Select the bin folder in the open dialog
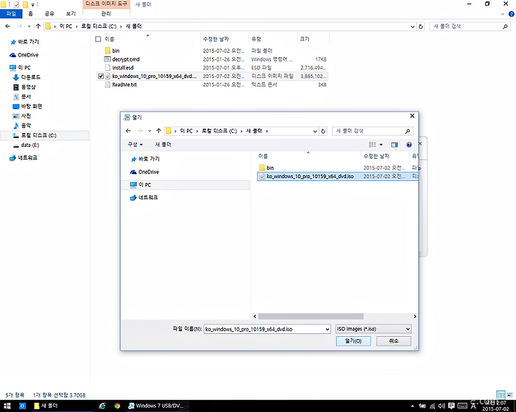Viewport: 516px width, 412px height. 270,167
